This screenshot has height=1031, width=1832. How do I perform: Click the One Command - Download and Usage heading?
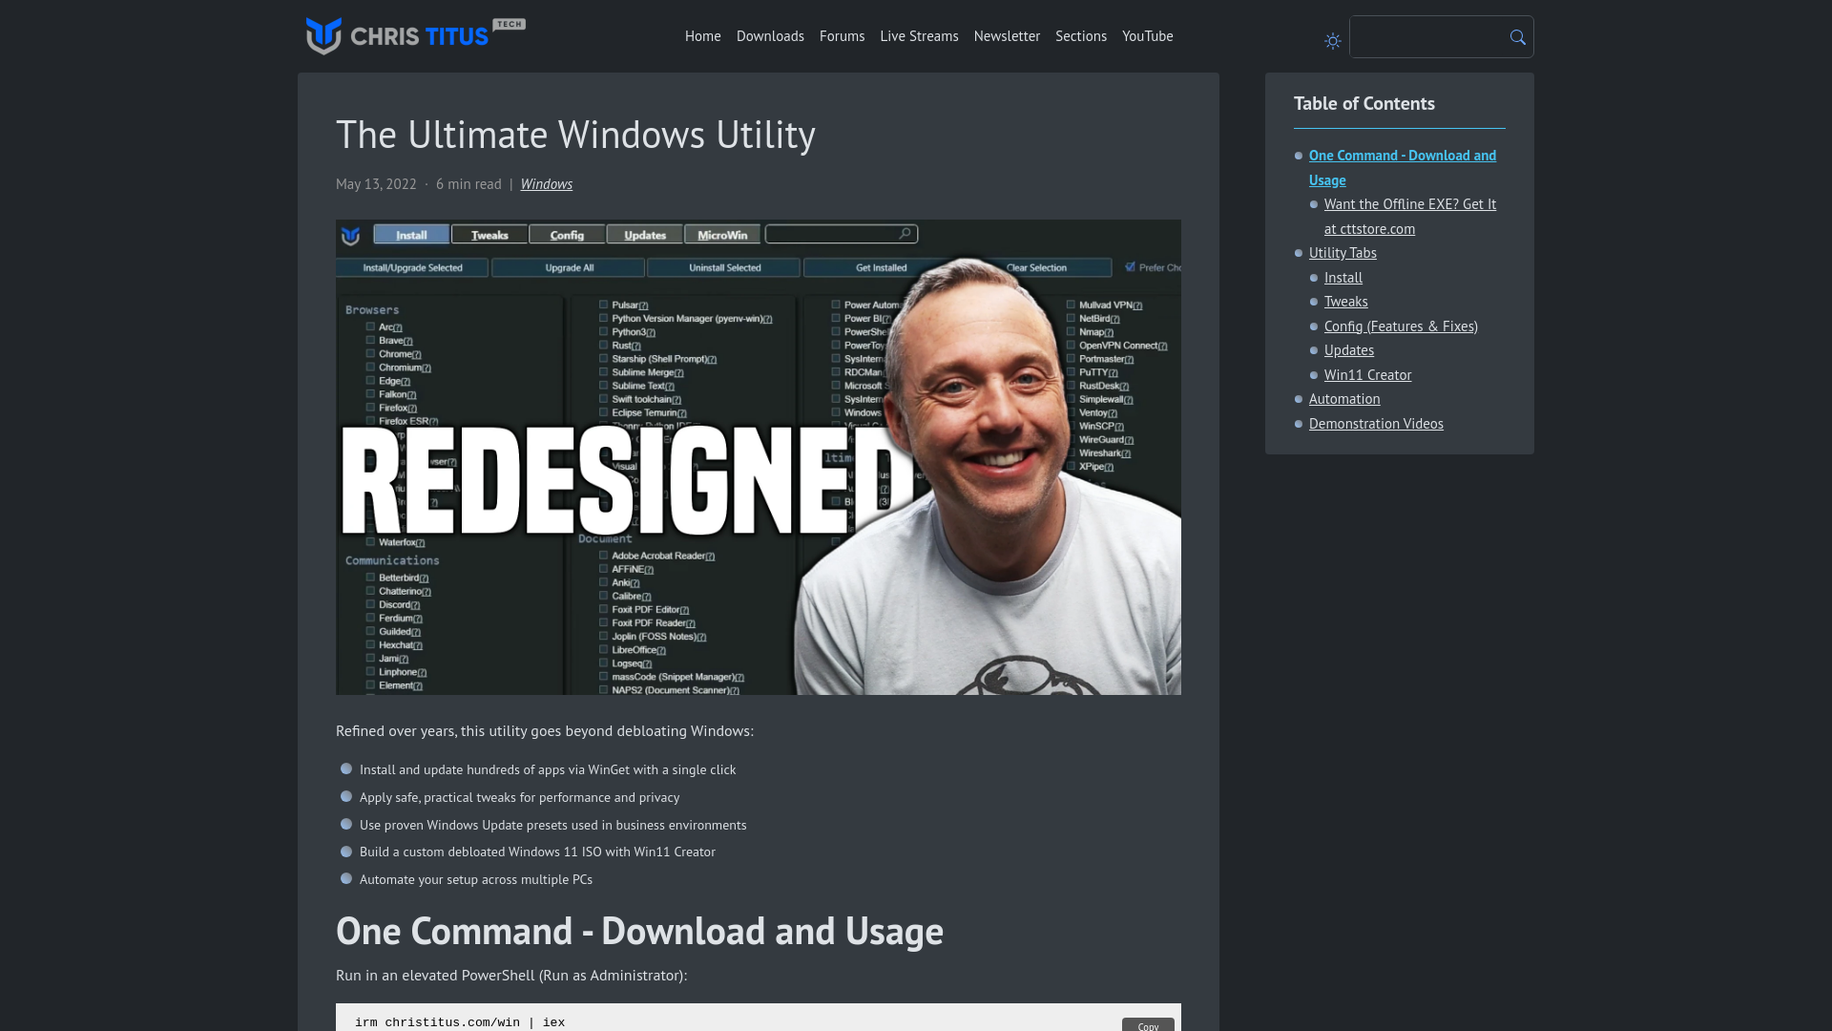[639, 931]
